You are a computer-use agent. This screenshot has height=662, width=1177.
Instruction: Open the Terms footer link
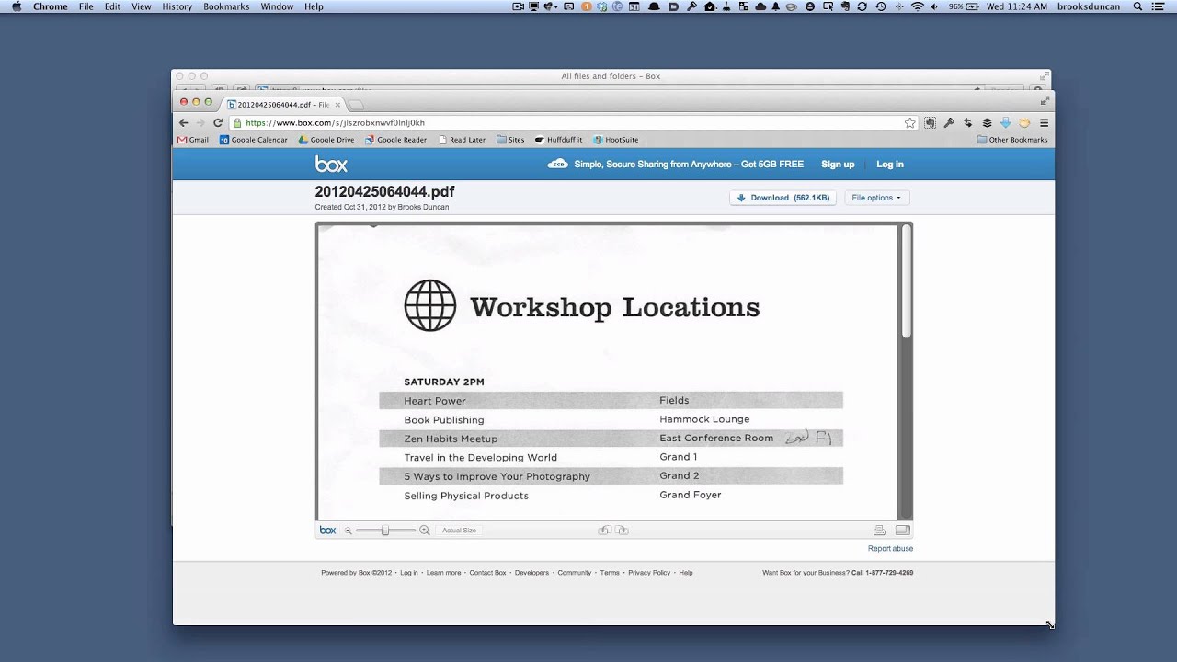(x=610, y=573)
